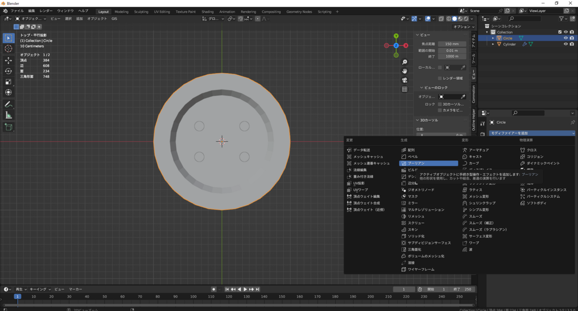The width and height of the screenshot is (578, 311).
Task: Choose the Measure tool
Action: coord(8,115)
